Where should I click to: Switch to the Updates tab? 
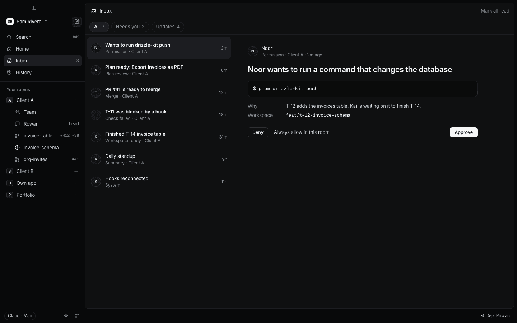coord(168,27)
